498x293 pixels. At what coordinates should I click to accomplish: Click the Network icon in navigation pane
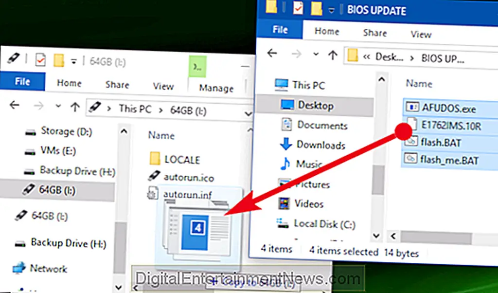pyautogui.click(x=18, y=268)
